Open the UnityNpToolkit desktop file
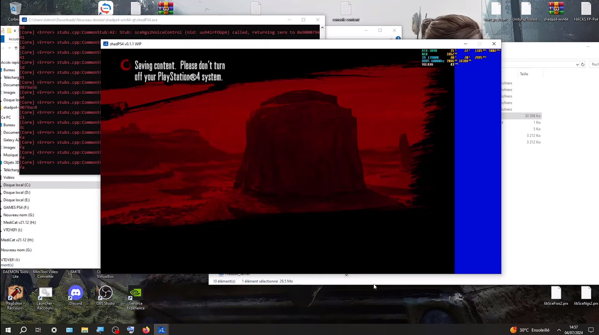The height and width of the screenshot is (335, 599). (526, 11)
